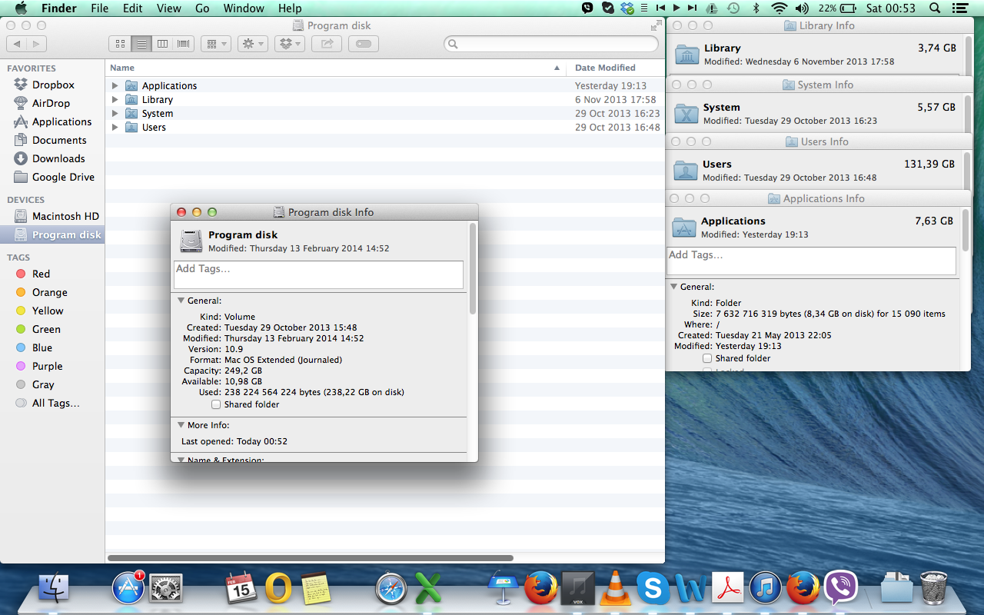Open the Dropbox toolbar dropdown

(x=290, y=44)
